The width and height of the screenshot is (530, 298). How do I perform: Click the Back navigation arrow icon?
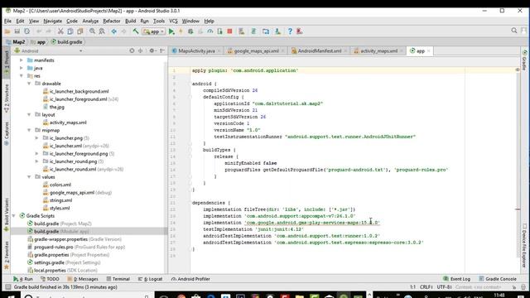coord(114,31)
